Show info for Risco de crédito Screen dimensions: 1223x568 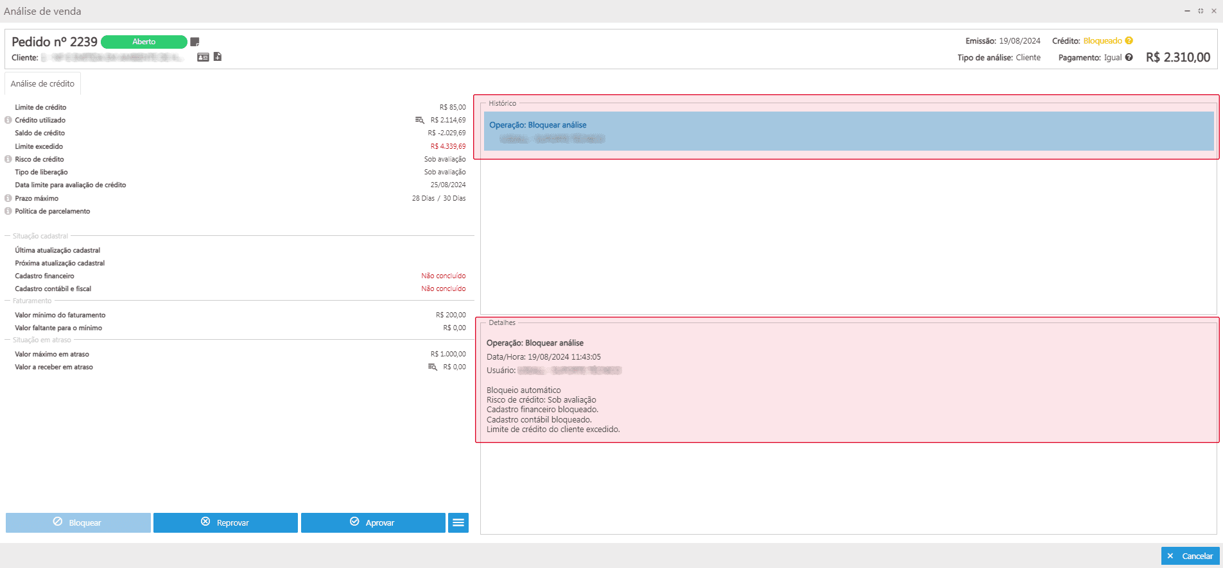click(x=8, y=159)
